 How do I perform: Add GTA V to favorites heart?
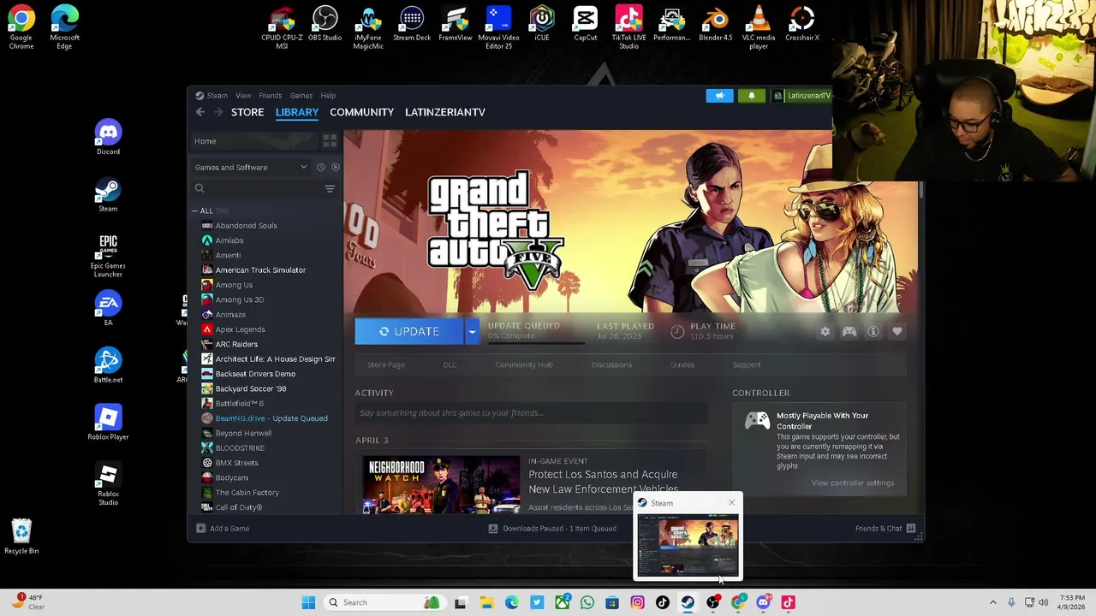tap(897, 332)
